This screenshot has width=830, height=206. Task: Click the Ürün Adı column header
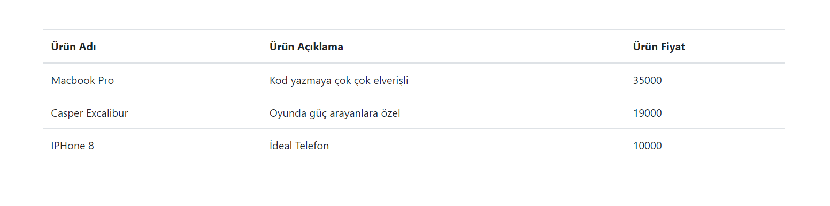pyautogui.click(x=74, y=47)
